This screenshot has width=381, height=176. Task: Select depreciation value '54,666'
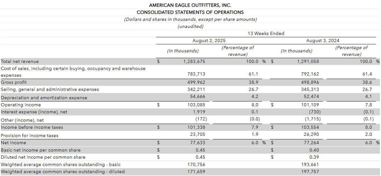(198, 96)
